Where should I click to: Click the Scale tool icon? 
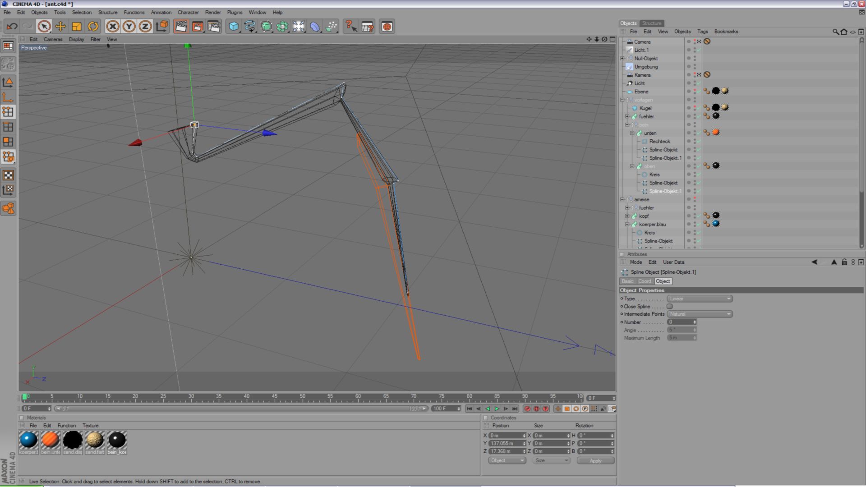click(x=77, y=27)
